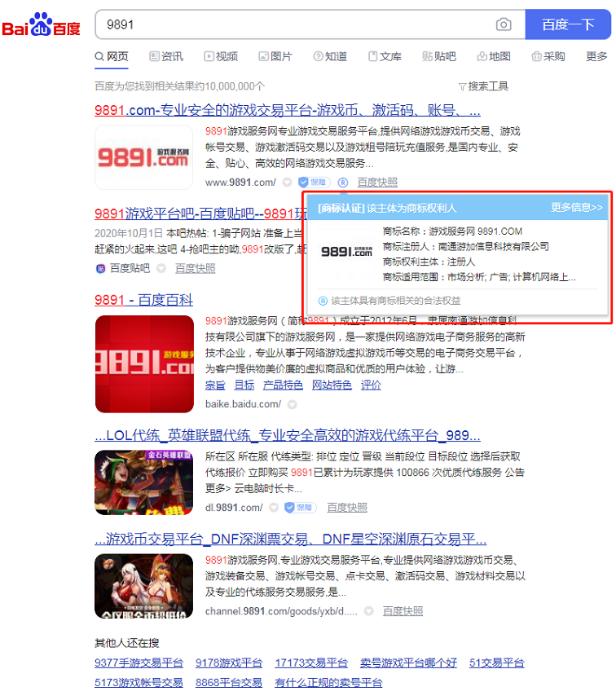Open the 宗旨 sublink
Screen dimensions: 616x700
215,385
